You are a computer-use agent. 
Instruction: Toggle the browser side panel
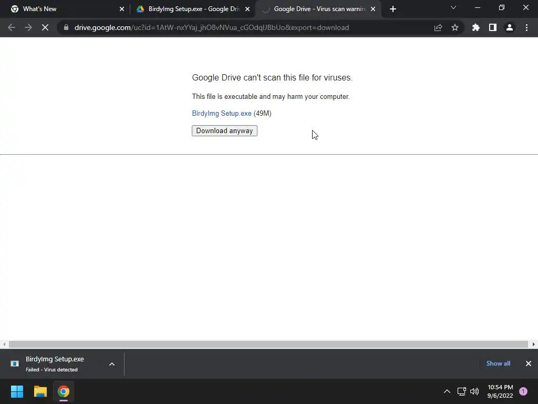[493, 27]
